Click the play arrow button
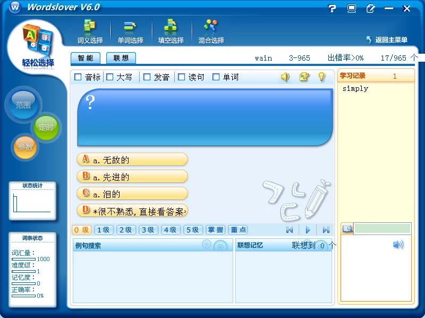The width and height of the screenshot is (425, 318). 308,230
